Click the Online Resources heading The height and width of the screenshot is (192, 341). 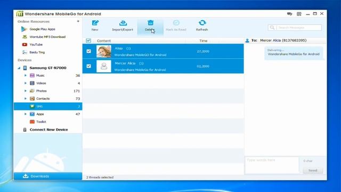point(34,21)
